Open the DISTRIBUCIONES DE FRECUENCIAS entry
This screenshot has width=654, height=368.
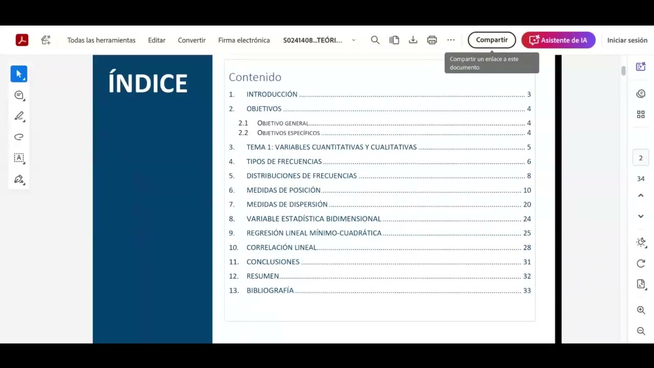[380, 176]
